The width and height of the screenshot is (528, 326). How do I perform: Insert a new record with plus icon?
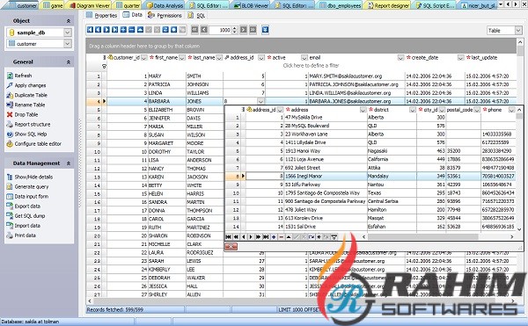[x=123, y=30]
